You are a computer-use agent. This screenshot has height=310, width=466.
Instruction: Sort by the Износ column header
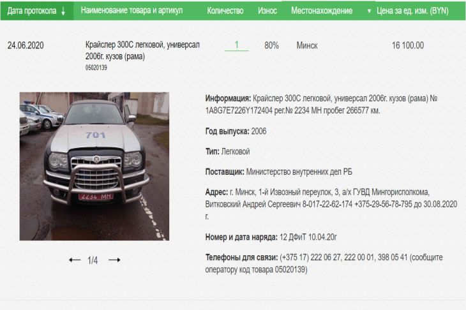pyautogui.click(x=267, y=11)
